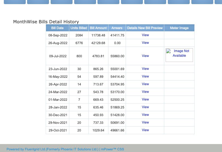
Task: Open the View link for 26-Aug-2022 bill
Action: (145, 43)
